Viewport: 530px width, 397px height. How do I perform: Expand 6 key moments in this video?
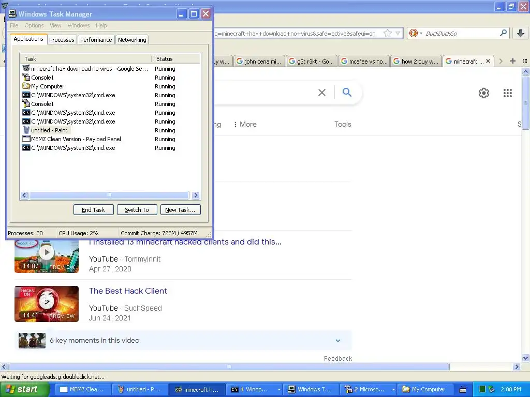[x=183, y=340]
